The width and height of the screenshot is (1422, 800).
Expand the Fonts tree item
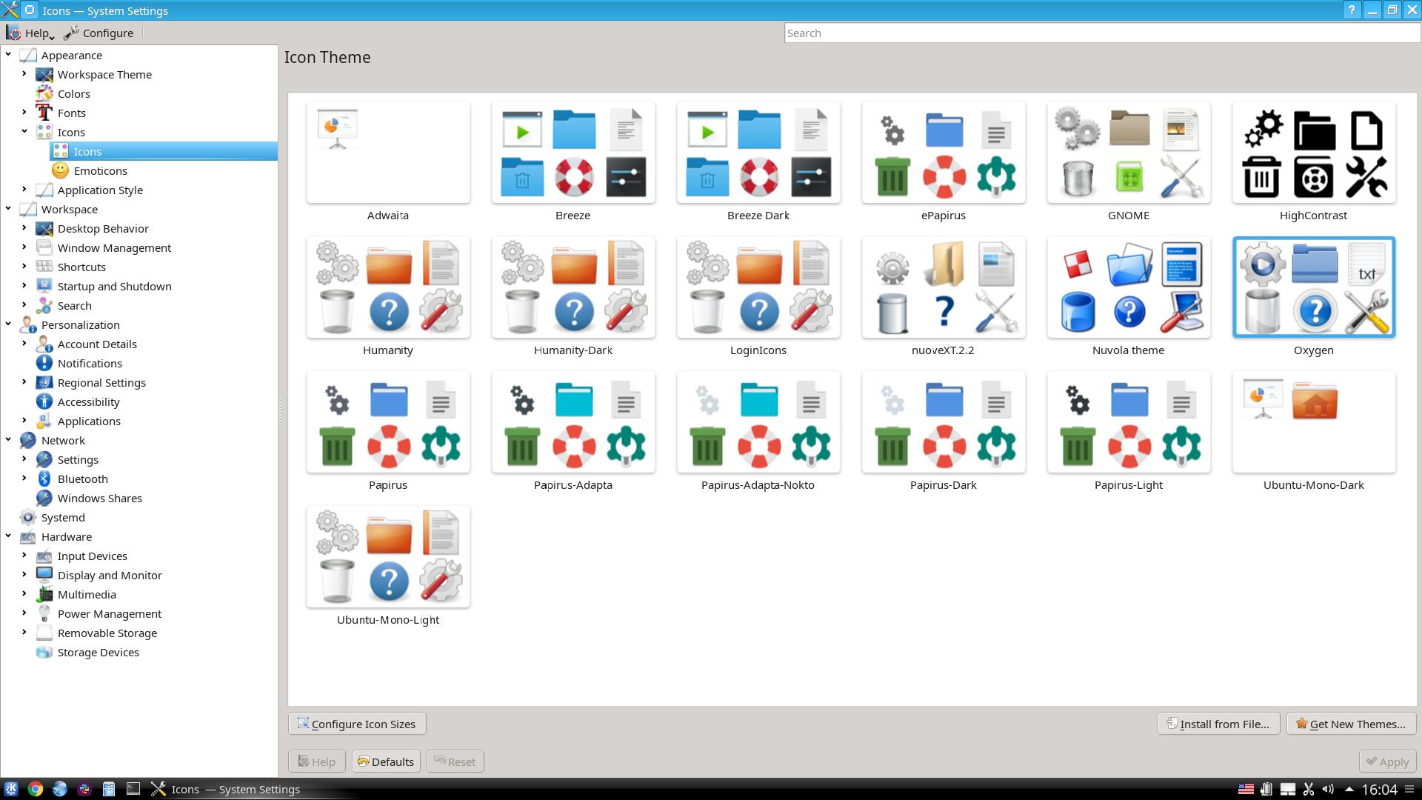click(24, 112)
